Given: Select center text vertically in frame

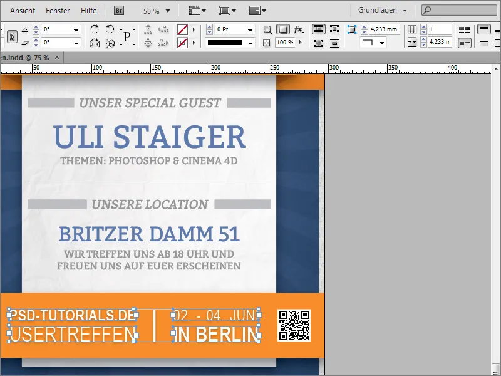Looking at the screenshot, I should (x=484, y=43).
